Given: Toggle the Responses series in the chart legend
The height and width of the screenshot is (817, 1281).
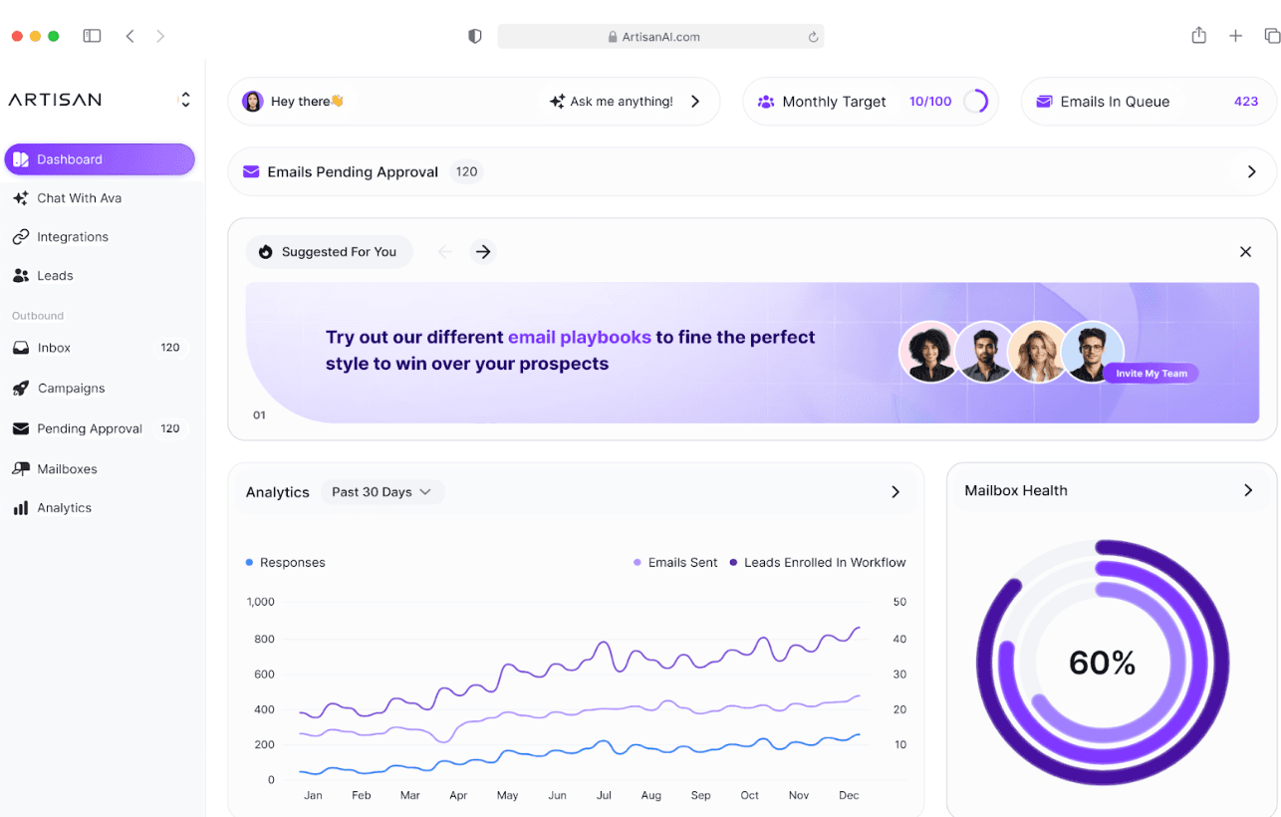Looking at the screenshot, I should [x=286, y=562].
